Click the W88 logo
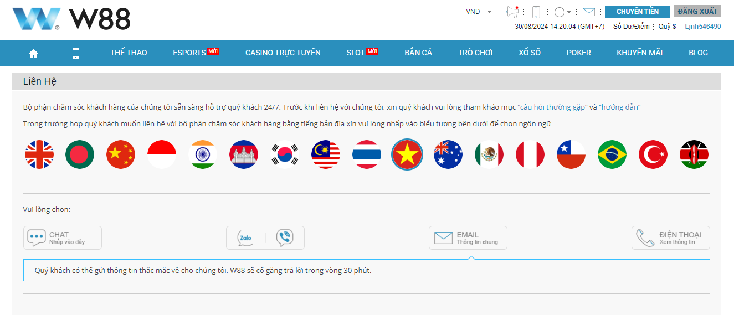734x315 pixels. 71,19
